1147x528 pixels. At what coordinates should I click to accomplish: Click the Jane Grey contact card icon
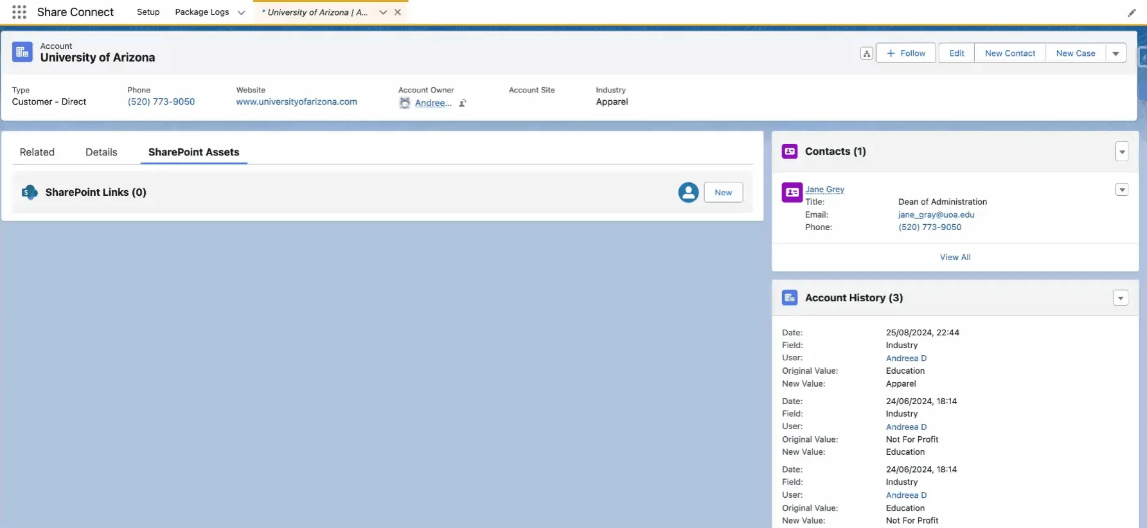[x=792, y=192]
